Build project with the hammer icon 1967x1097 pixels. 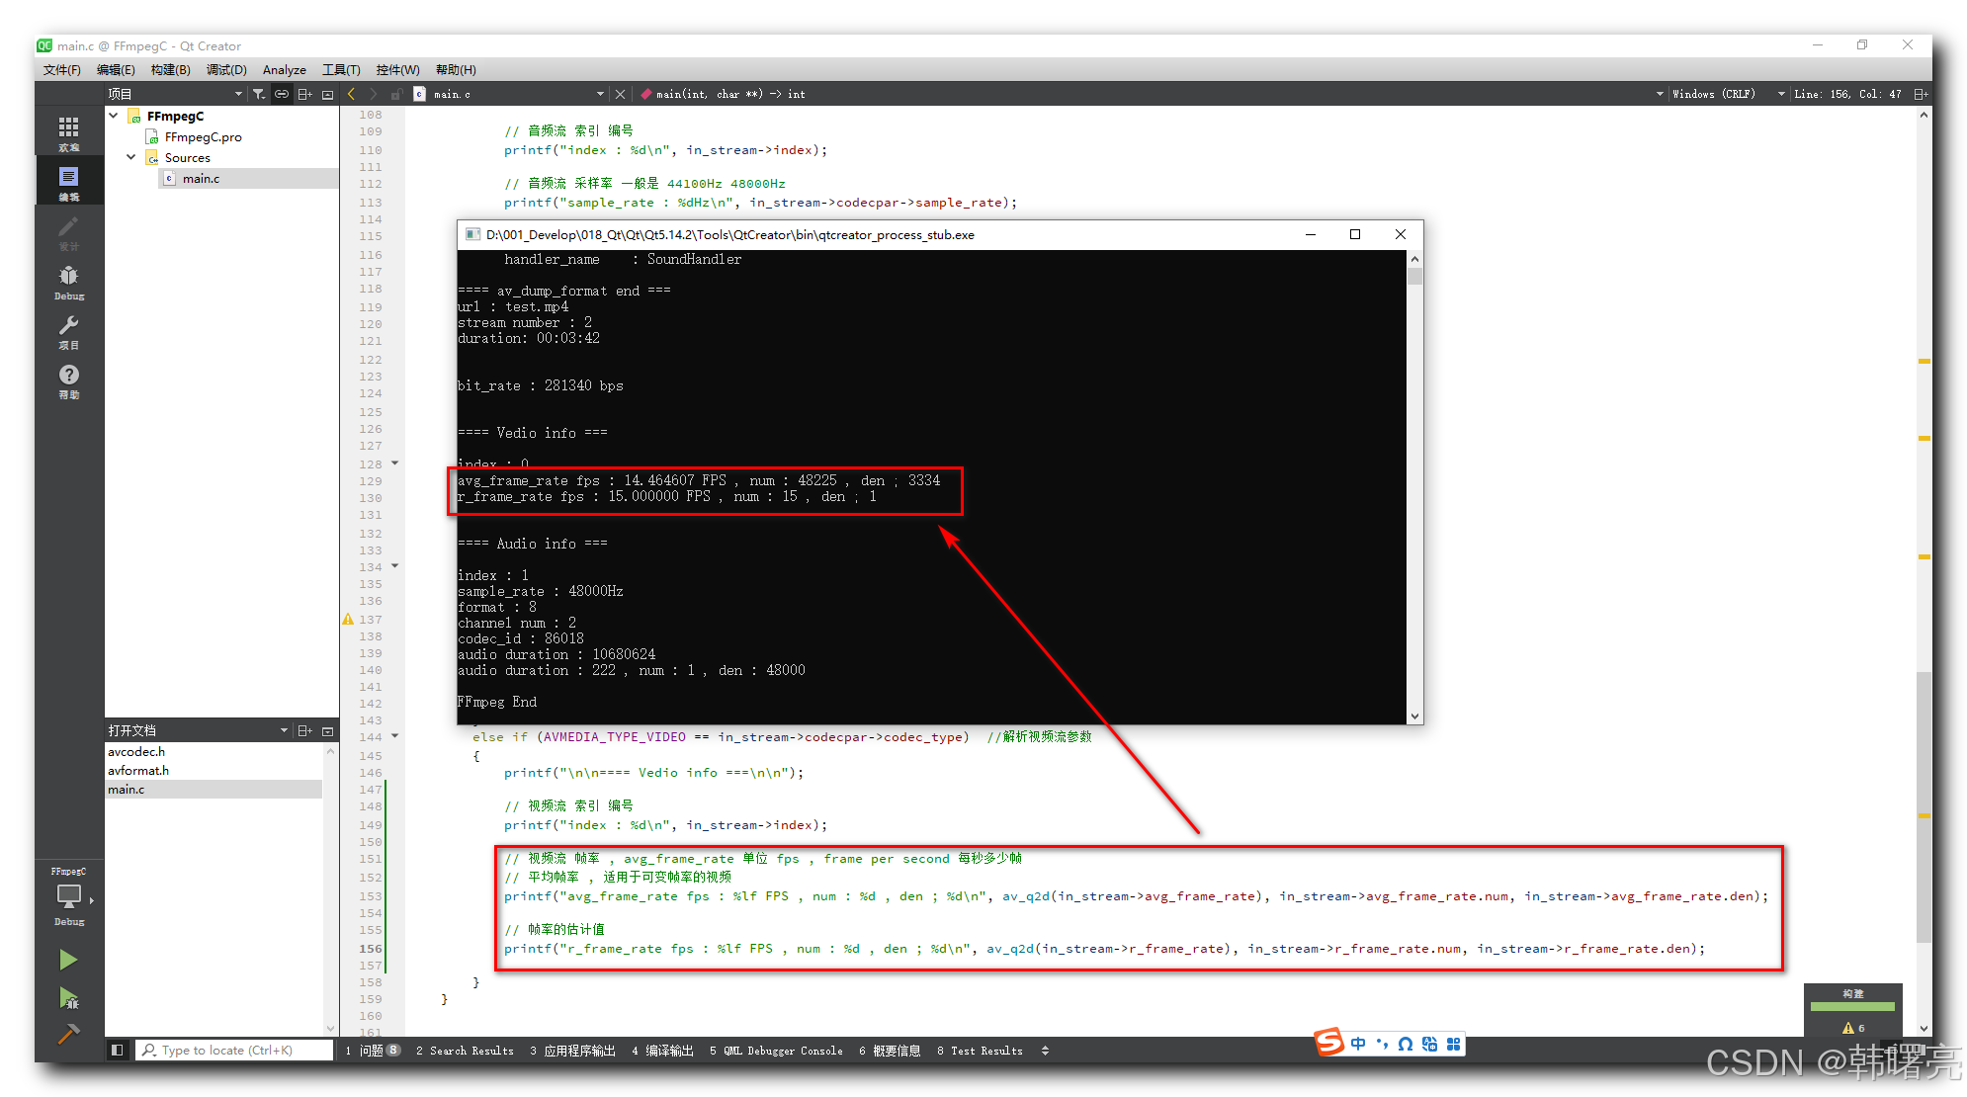[x=68, y=1034]
